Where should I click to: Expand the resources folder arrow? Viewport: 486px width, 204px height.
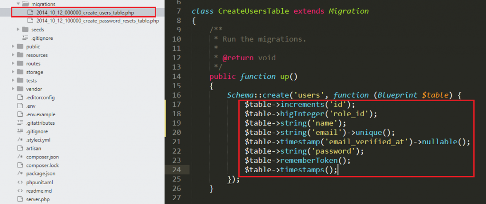click(13, 55)
